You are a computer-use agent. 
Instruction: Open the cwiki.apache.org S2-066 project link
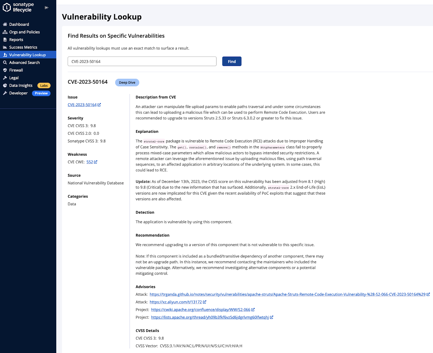point(201,309)
